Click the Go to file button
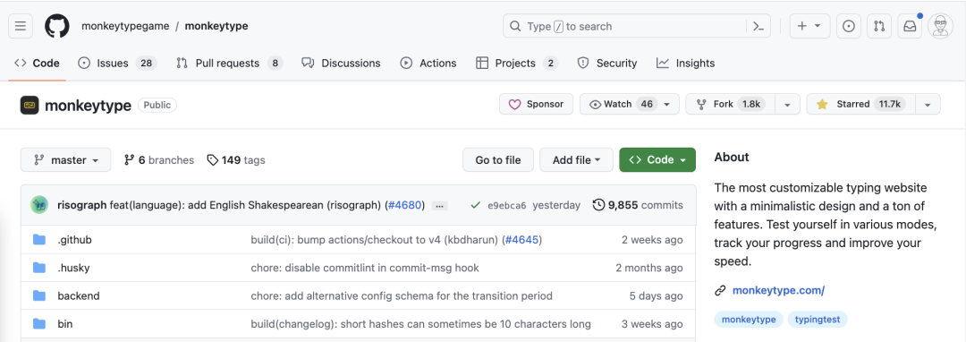 coord(498,160)
